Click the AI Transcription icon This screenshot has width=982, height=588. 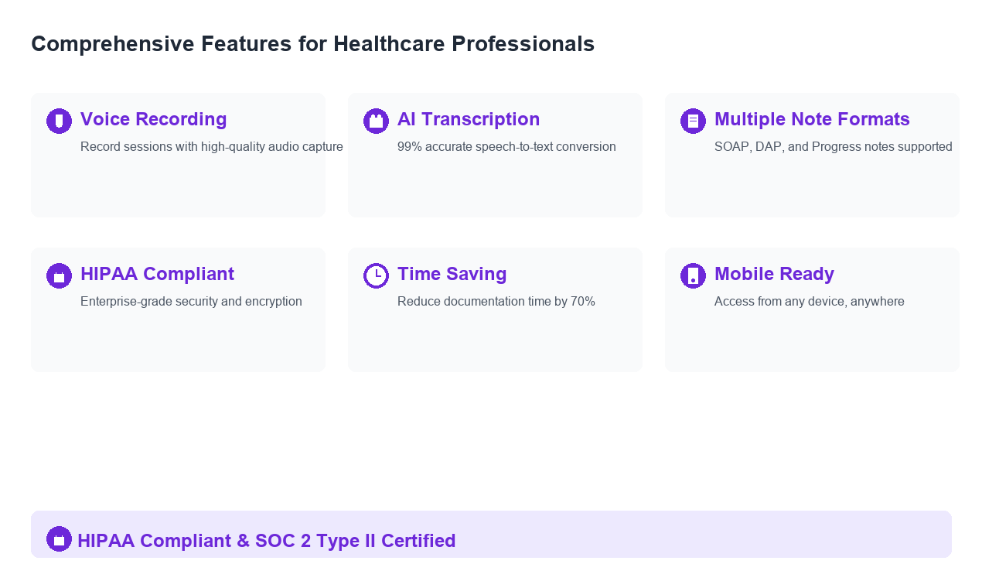pos(376,121)
